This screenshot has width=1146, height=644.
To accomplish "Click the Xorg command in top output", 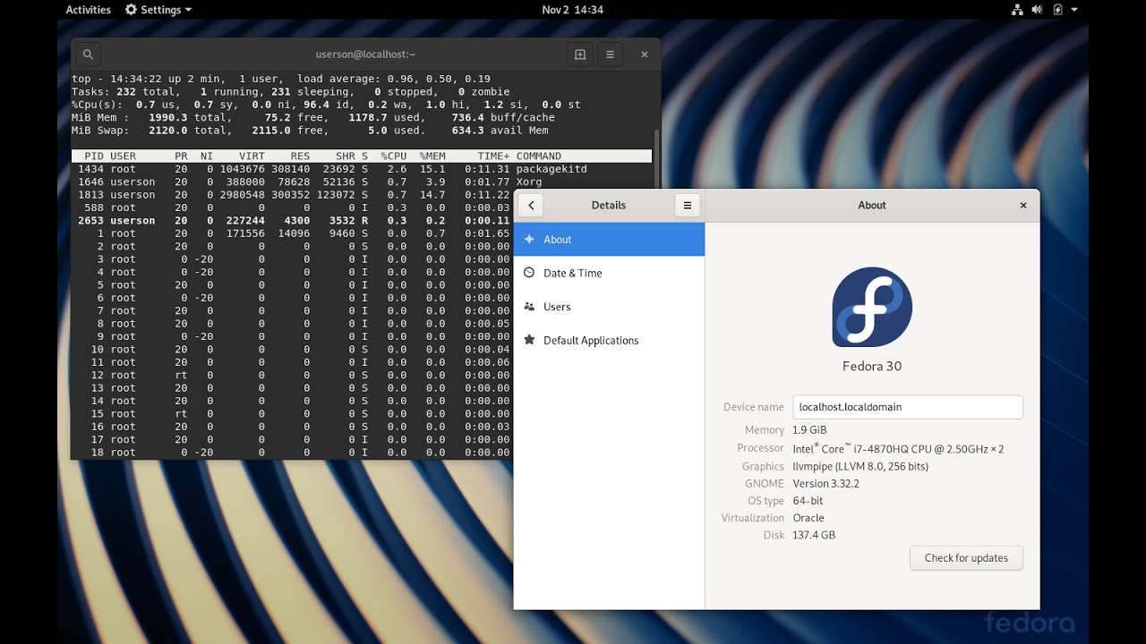I will click(529, 182).
